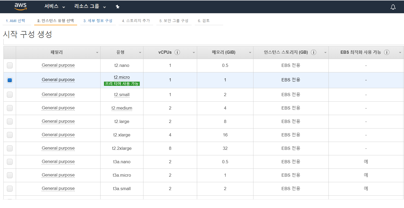Uncheck the selected t2.micro checkbox
The height and width of the screenshot is (208, 404).
(10, 80)
